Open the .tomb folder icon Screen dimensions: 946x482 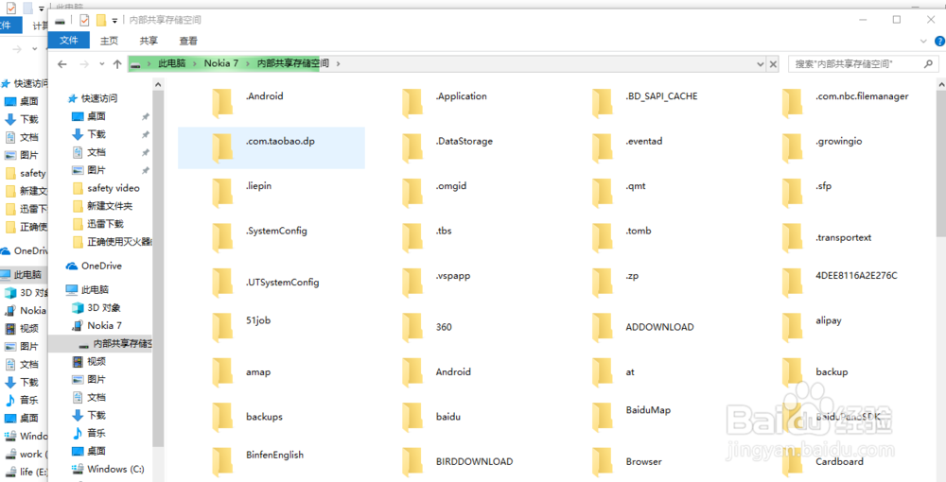pyautogui.click(x=602, y=238)
